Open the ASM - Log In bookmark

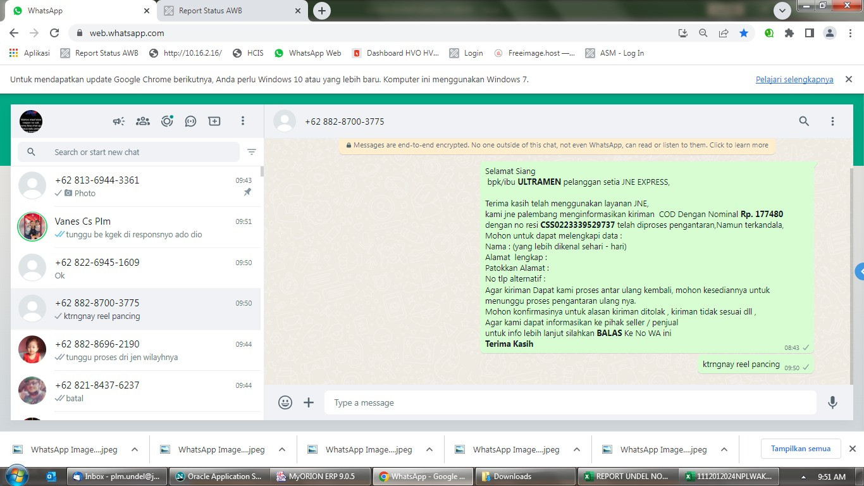[x=615, y=53]
